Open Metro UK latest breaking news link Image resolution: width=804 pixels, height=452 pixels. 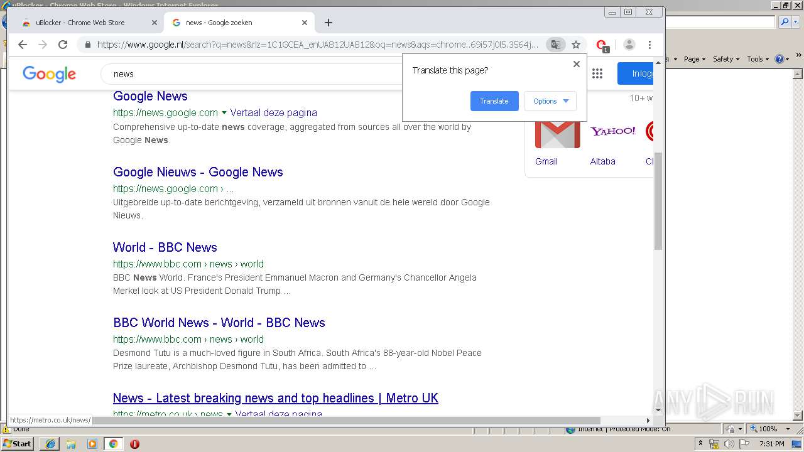tap(276, 398)
